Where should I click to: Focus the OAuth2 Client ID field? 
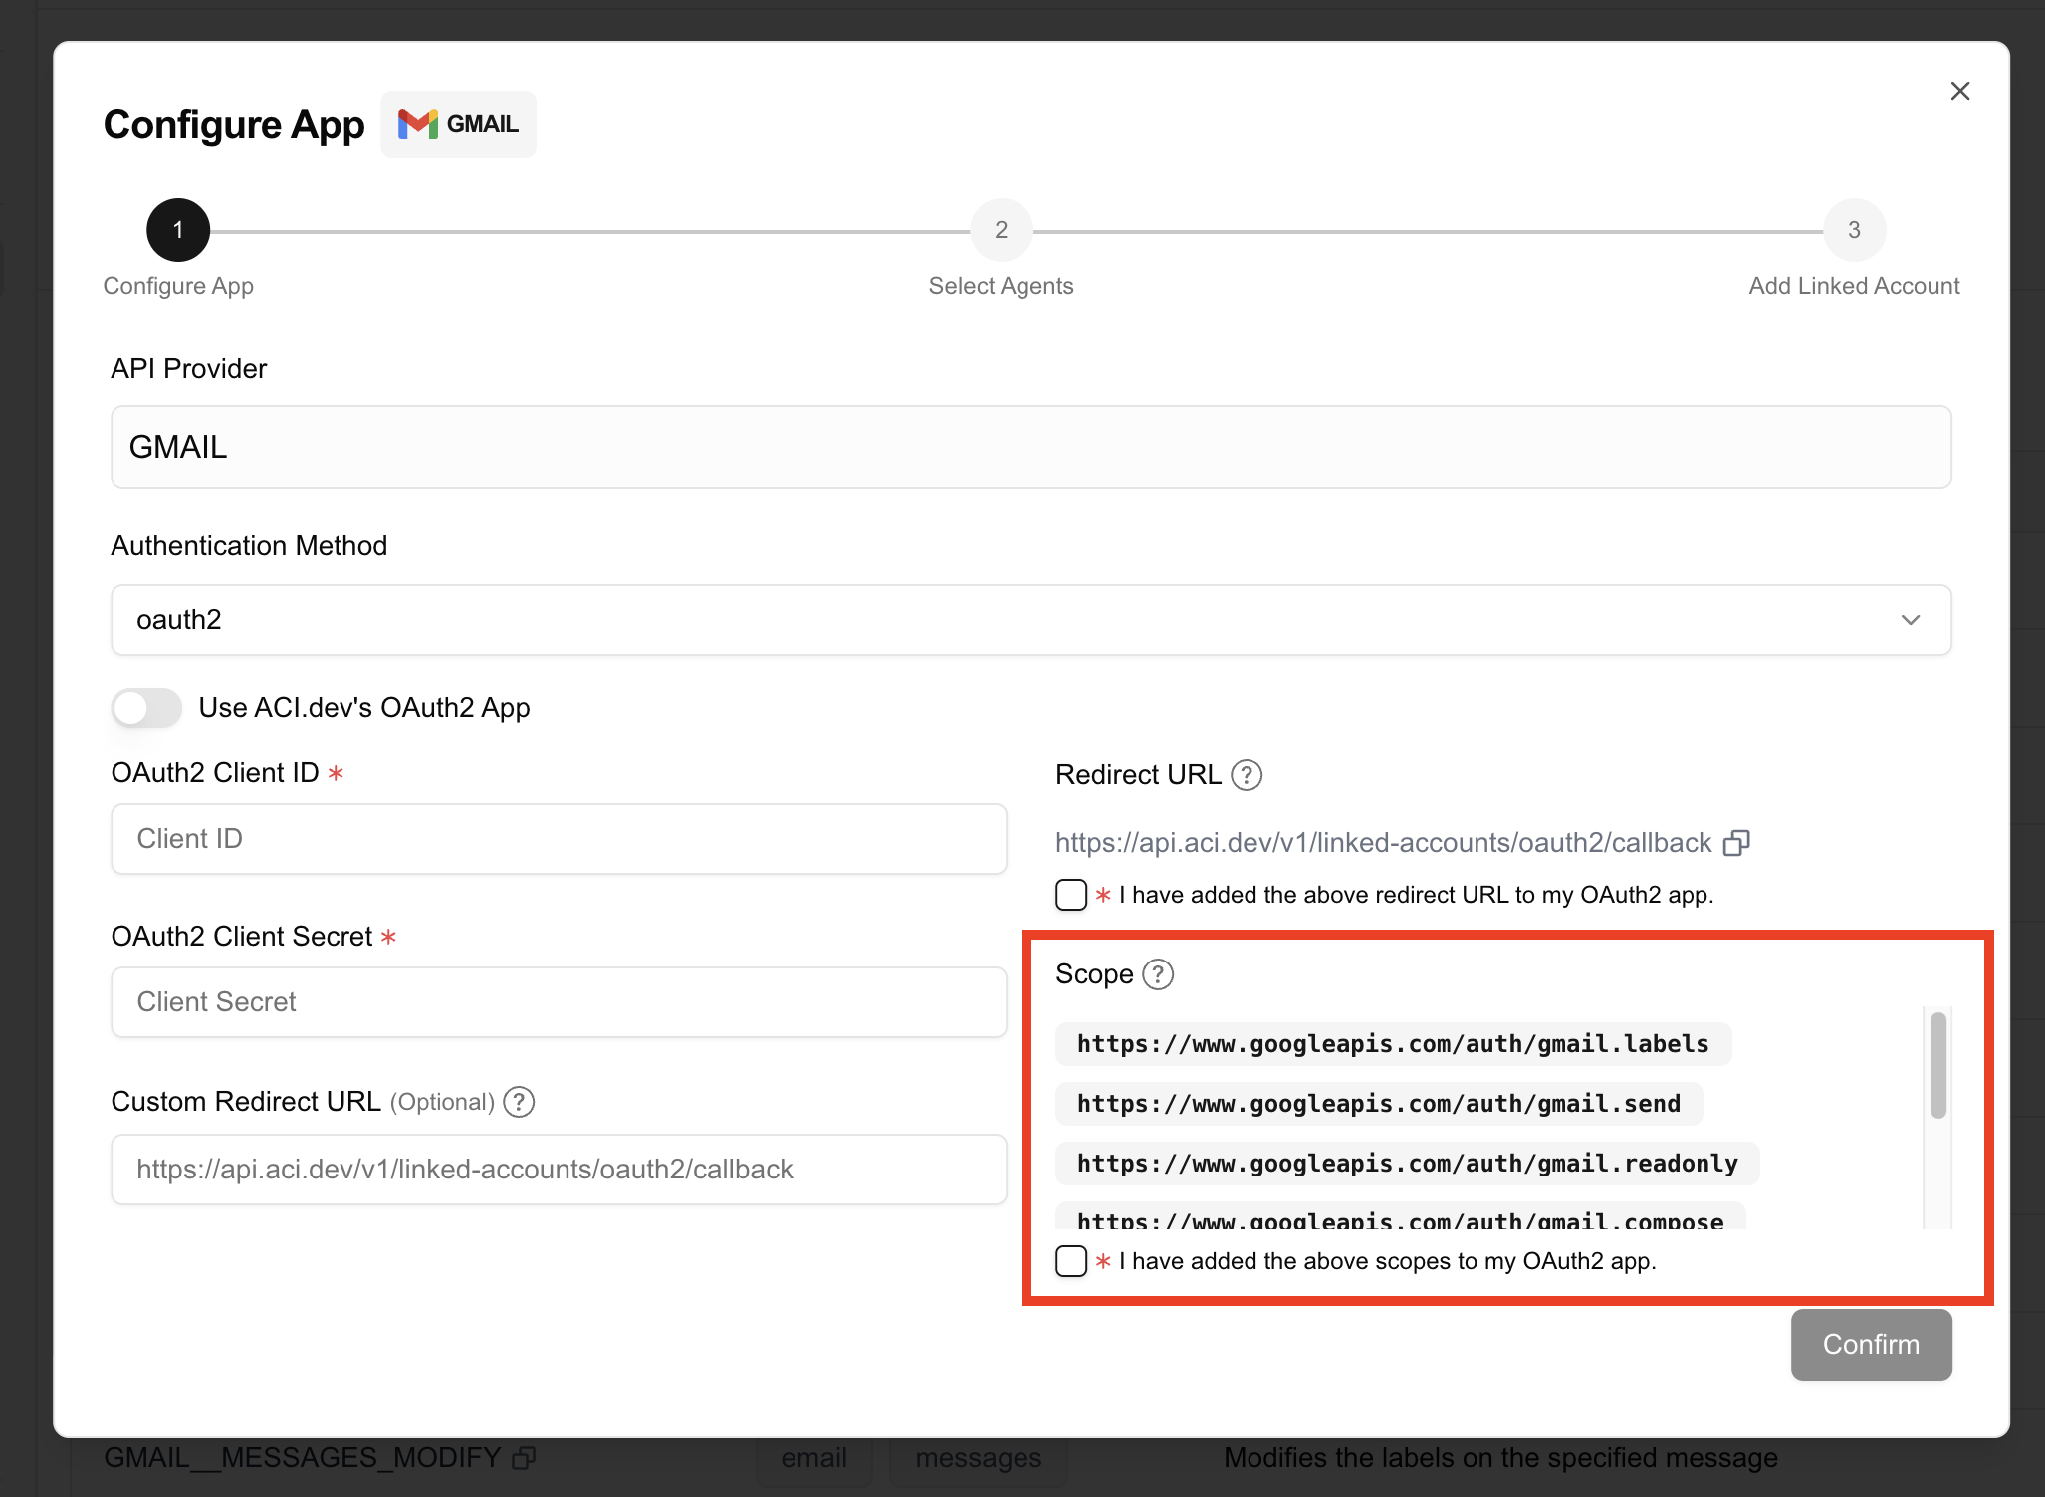[x=559, y=839]
